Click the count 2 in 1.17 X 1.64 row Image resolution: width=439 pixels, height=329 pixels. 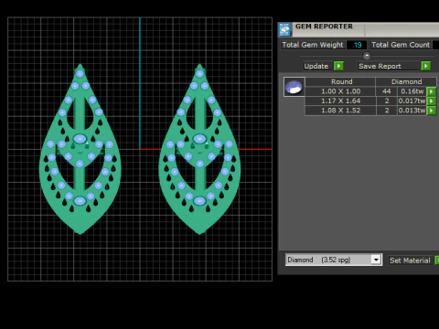pos(387,101)
